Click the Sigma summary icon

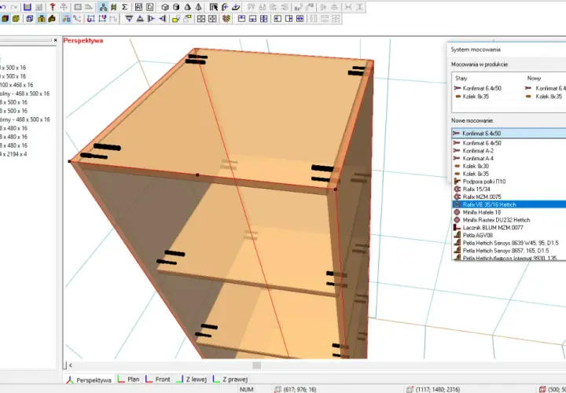tap(124, 7)
